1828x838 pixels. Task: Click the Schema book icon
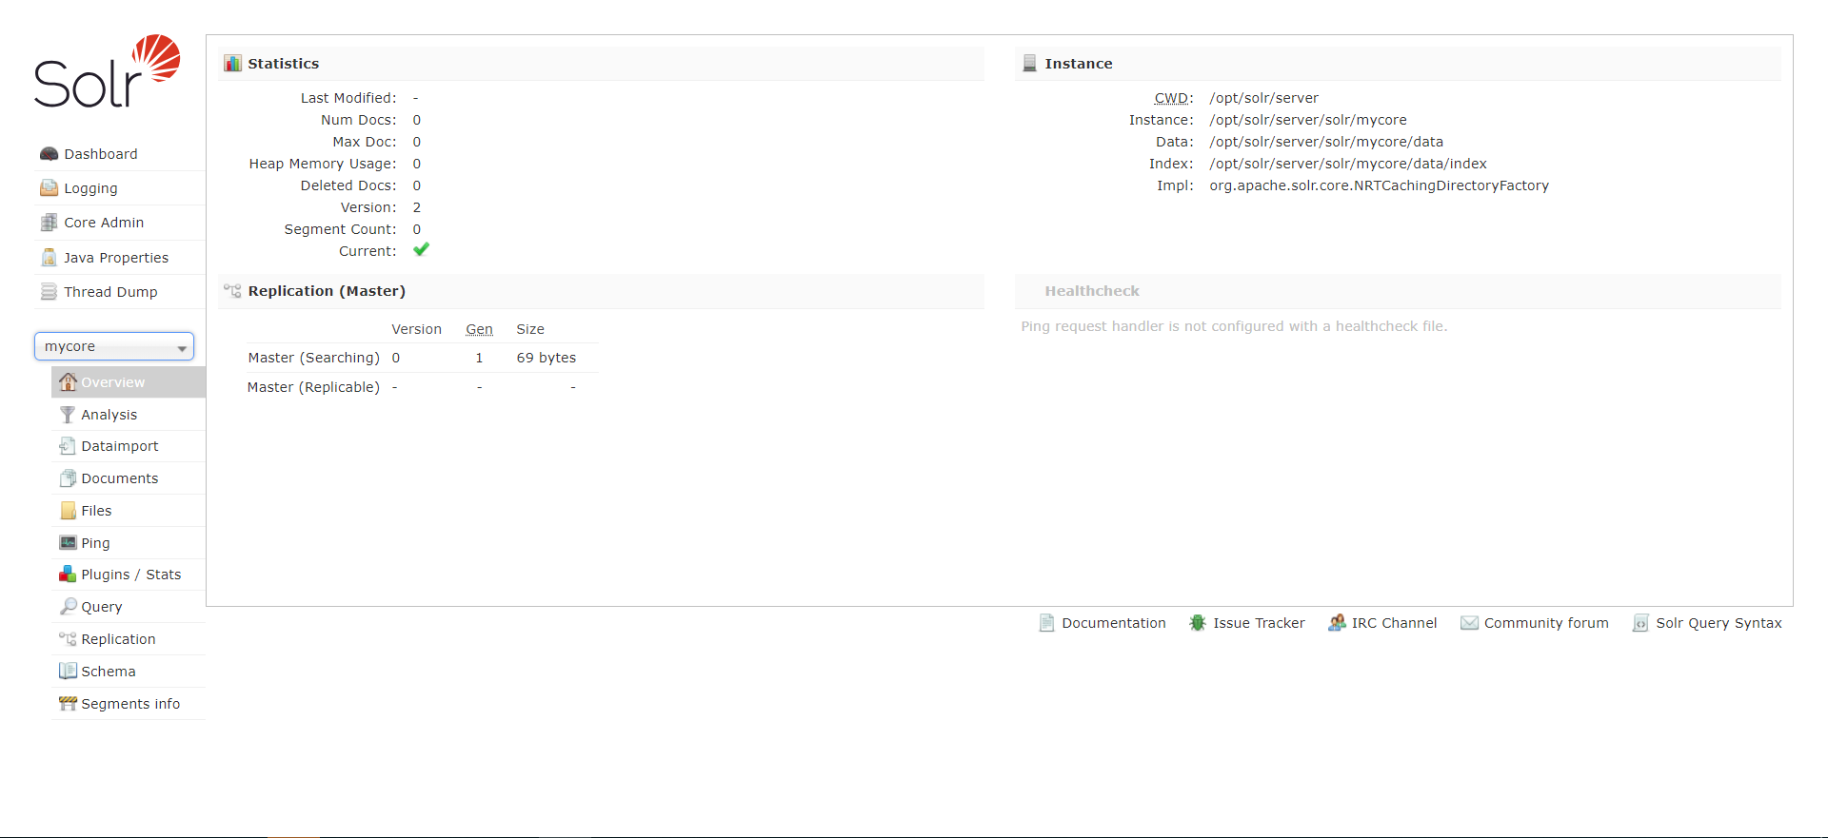[68, 672]
